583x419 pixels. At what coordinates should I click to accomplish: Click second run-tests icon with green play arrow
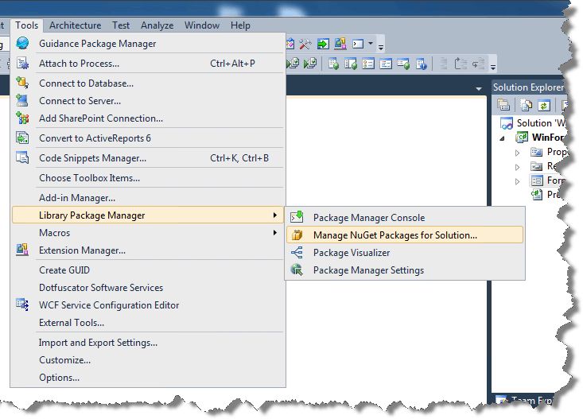[x=310, y=64]
